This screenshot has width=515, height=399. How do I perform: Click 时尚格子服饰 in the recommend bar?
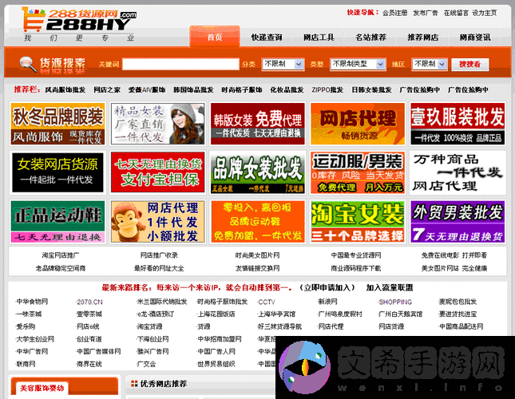[x=242, y=89]
